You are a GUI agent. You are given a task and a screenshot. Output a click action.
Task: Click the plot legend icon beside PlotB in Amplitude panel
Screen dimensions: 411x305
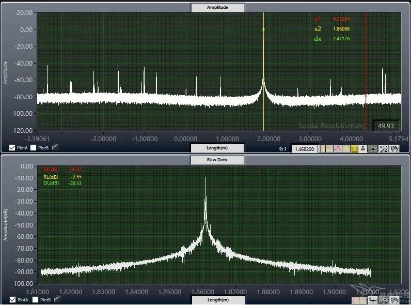click(54, 147)
